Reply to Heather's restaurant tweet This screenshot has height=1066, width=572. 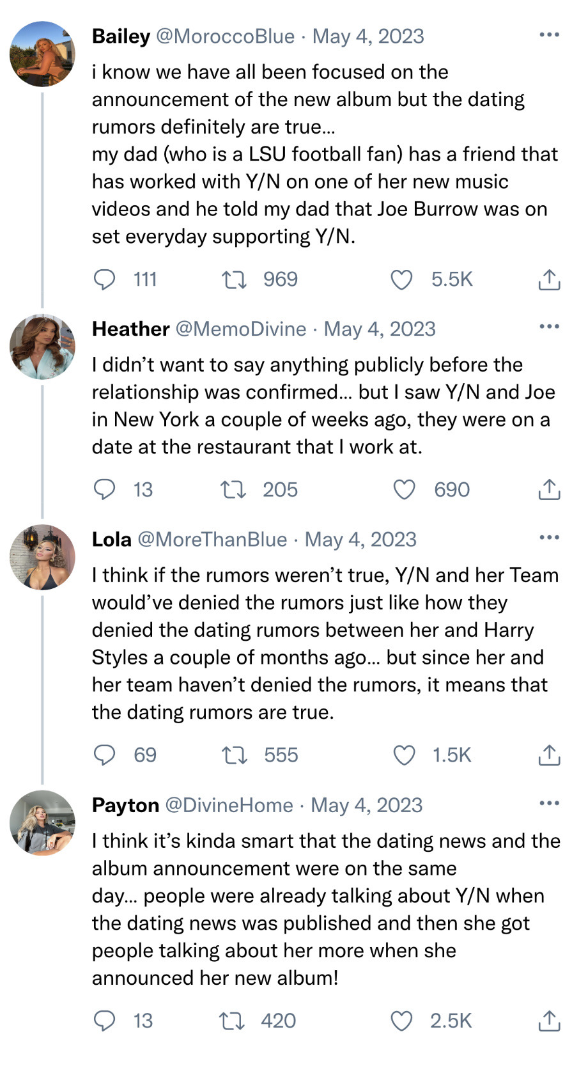pyautogui.click(x=105, y=489)
